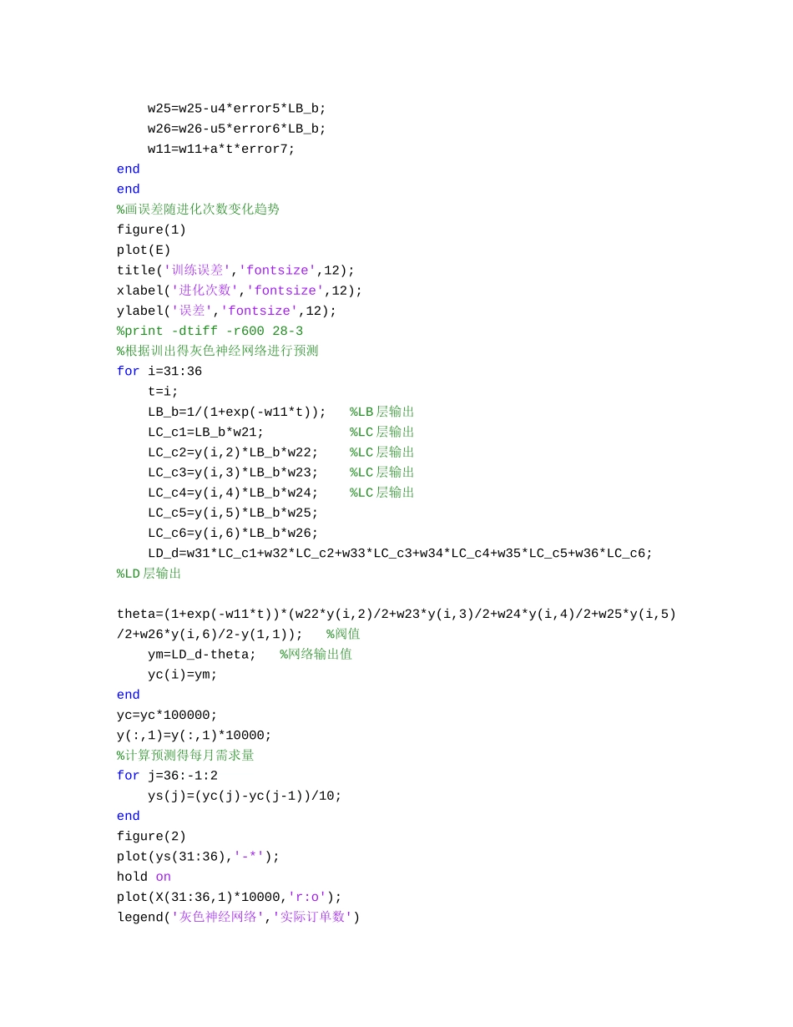Click the comment '%画误差随进化次数变化趋势'
The height and width of the screenshot is (1027, 793).
(x=199, y=210)
